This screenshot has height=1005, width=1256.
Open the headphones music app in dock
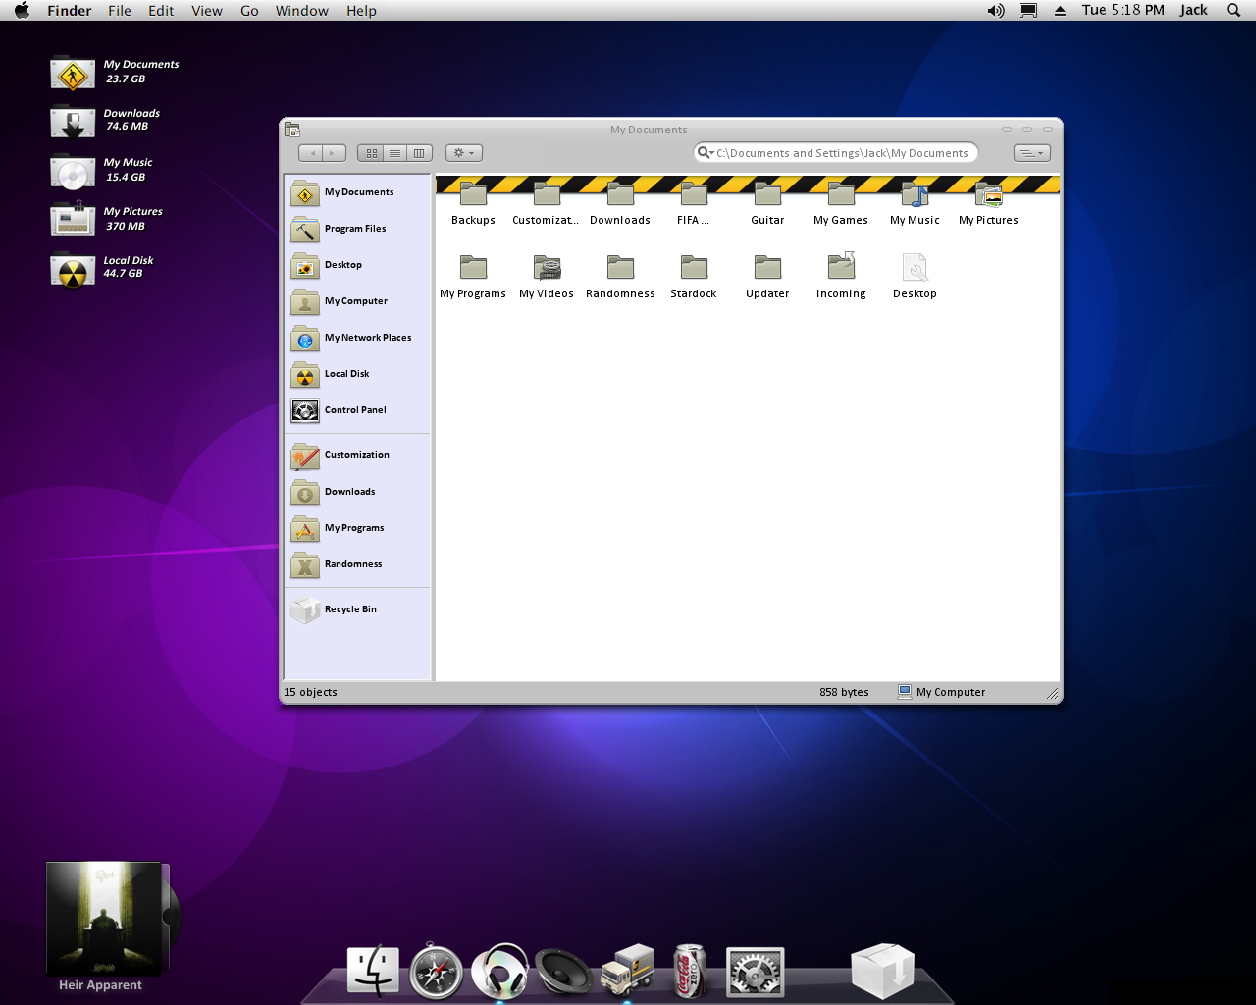(x=499, y=972)
